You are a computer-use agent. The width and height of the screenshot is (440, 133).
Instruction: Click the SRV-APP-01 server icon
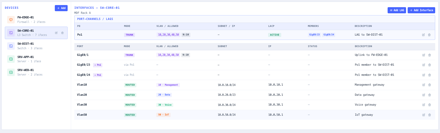[x=11, y=59]
